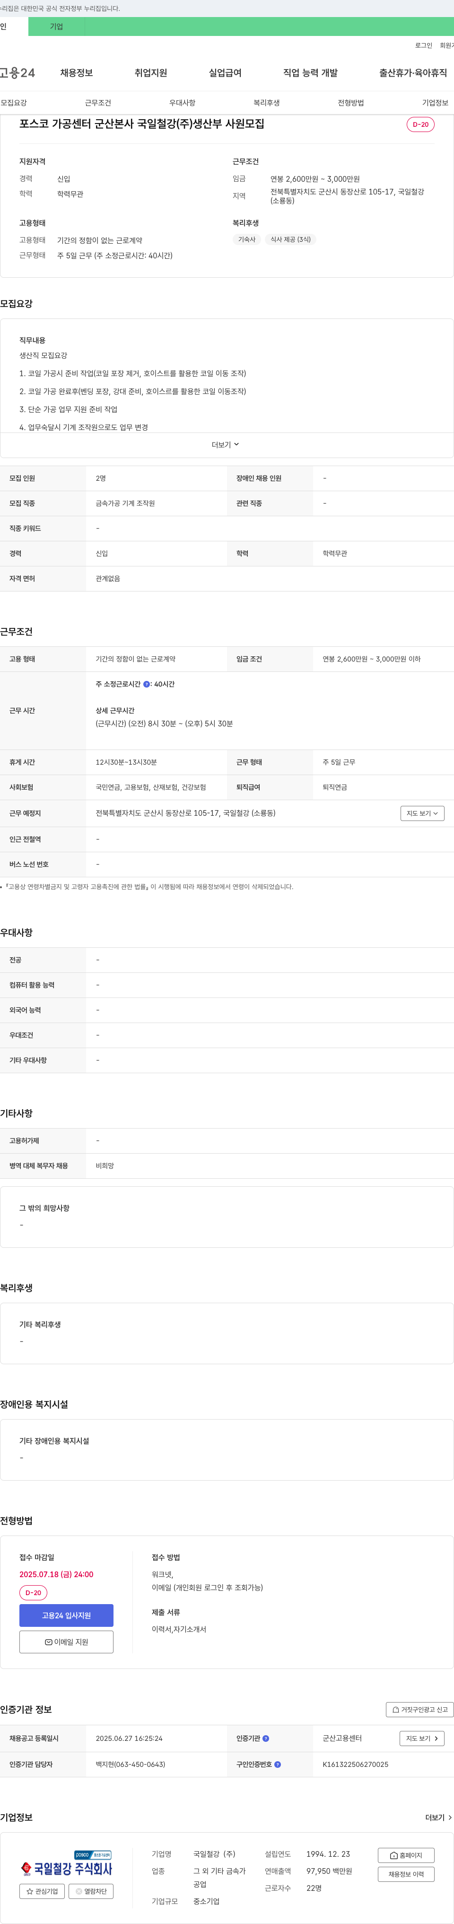Image resolution: width=454 pixels, height=1924 pixels.
Task: Click the D-20 badge under 접수 마감일
Action: [33, 1592]
